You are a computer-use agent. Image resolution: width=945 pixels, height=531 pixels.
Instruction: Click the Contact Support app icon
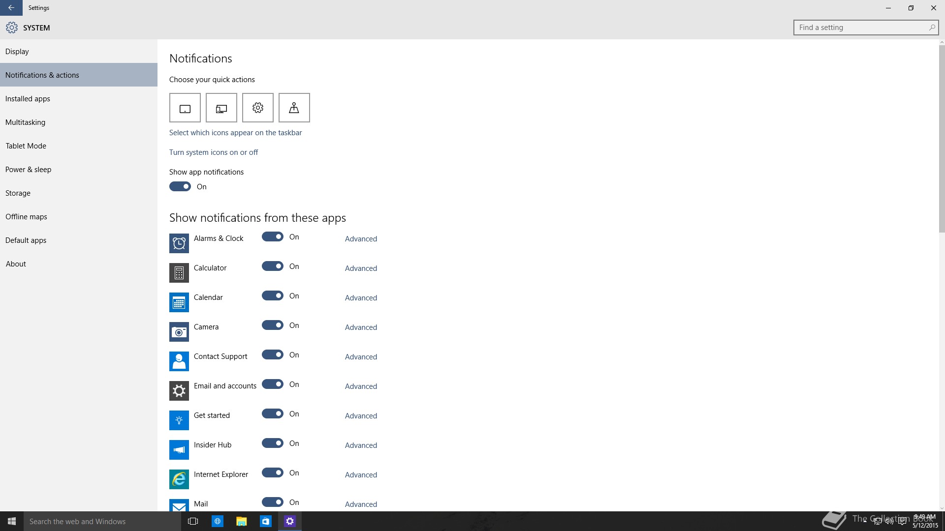click(x=179, y=361)
